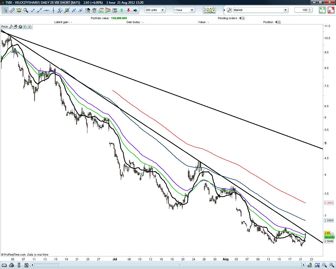Select the dashed diagonal line tool
The image size is (336, 269).
pos(74,10)
